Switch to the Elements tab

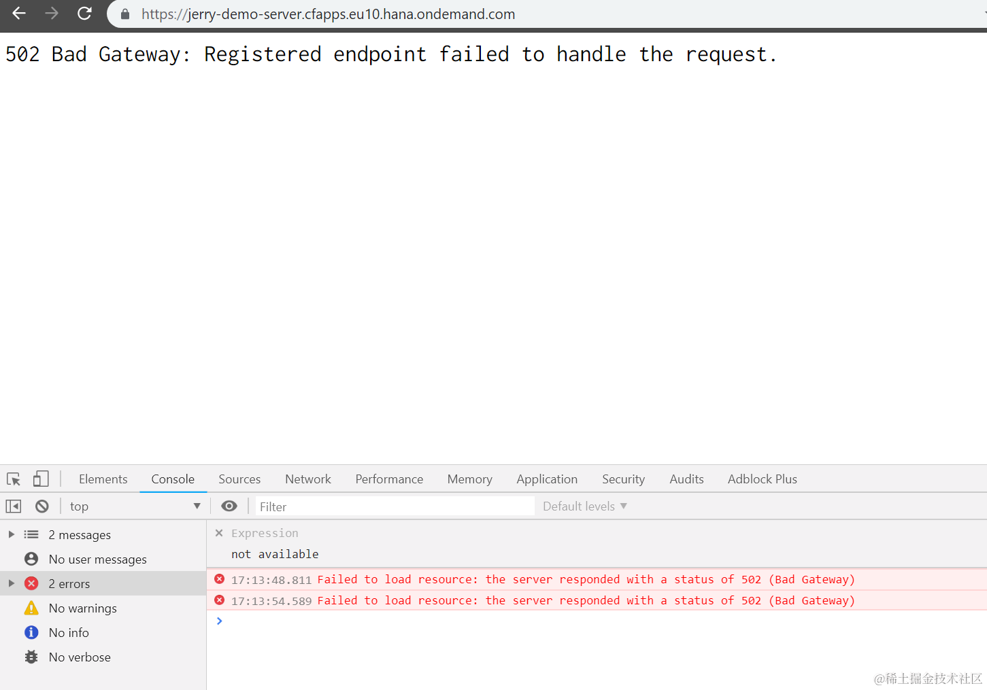(103, 479)
